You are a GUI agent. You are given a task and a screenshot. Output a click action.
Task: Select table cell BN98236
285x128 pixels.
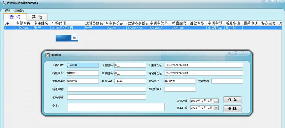tap(160, 28)
